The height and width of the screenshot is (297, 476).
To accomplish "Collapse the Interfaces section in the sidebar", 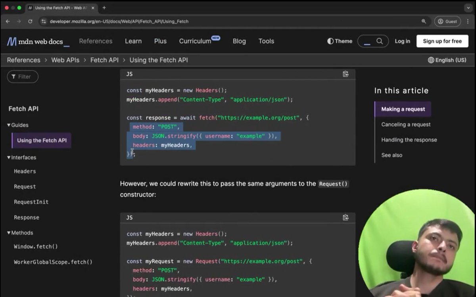I will click(x=22, y=158).
